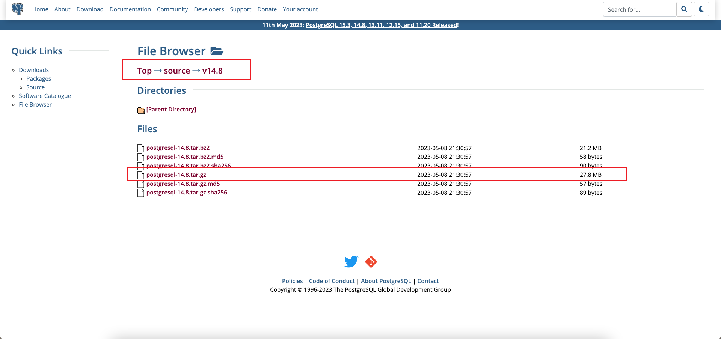Open the Donate menu item

[267, 9]
